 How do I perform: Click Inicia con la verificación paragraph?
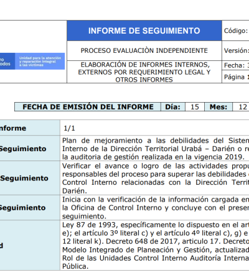156,208
